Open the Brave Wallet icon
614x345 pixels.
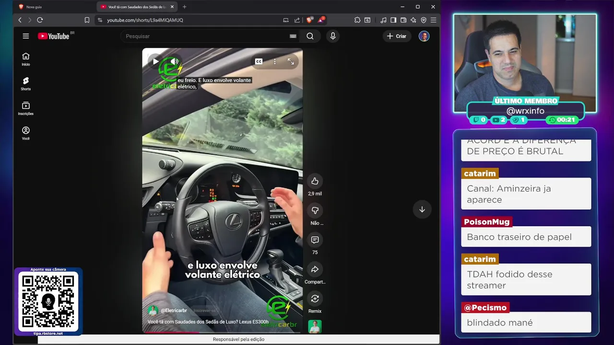click(x=403, y=20)
